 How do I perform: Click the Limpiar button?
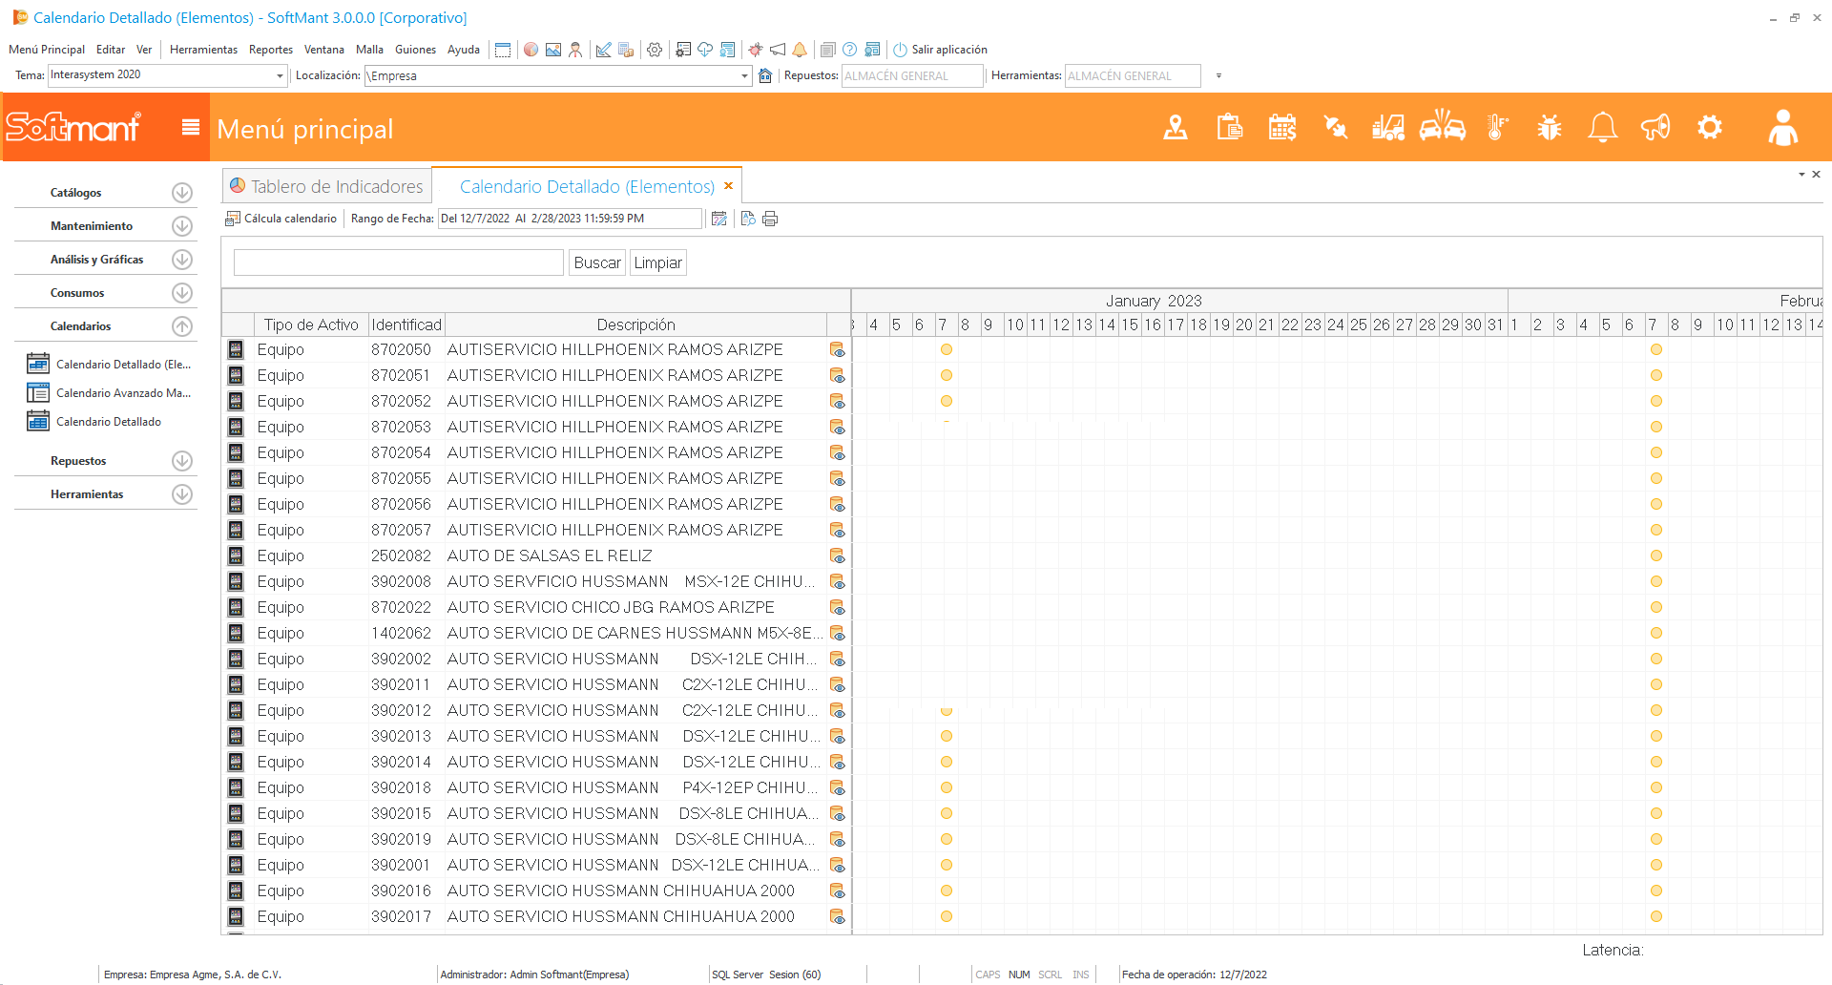(x=658, y=262)
